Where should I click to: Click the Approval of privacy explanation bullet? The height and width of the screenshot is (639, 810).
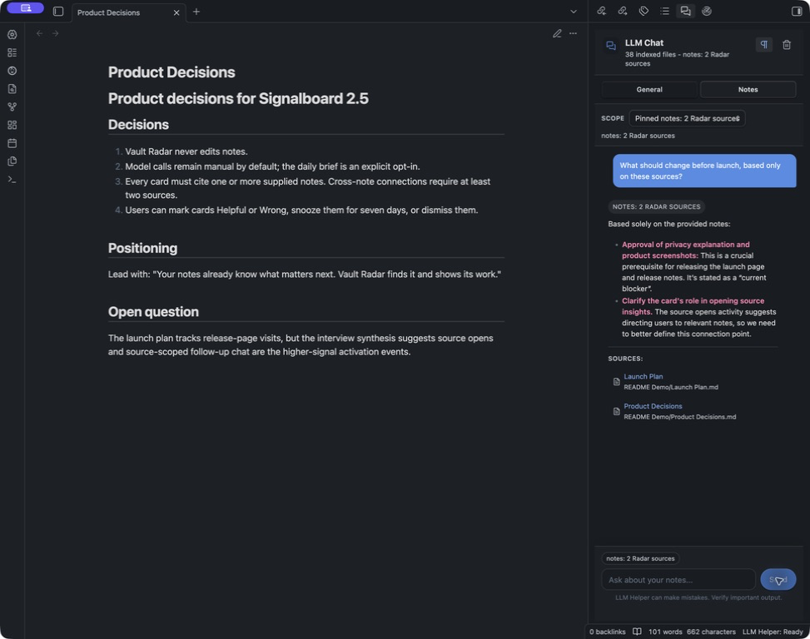click(x=694, y=266)
